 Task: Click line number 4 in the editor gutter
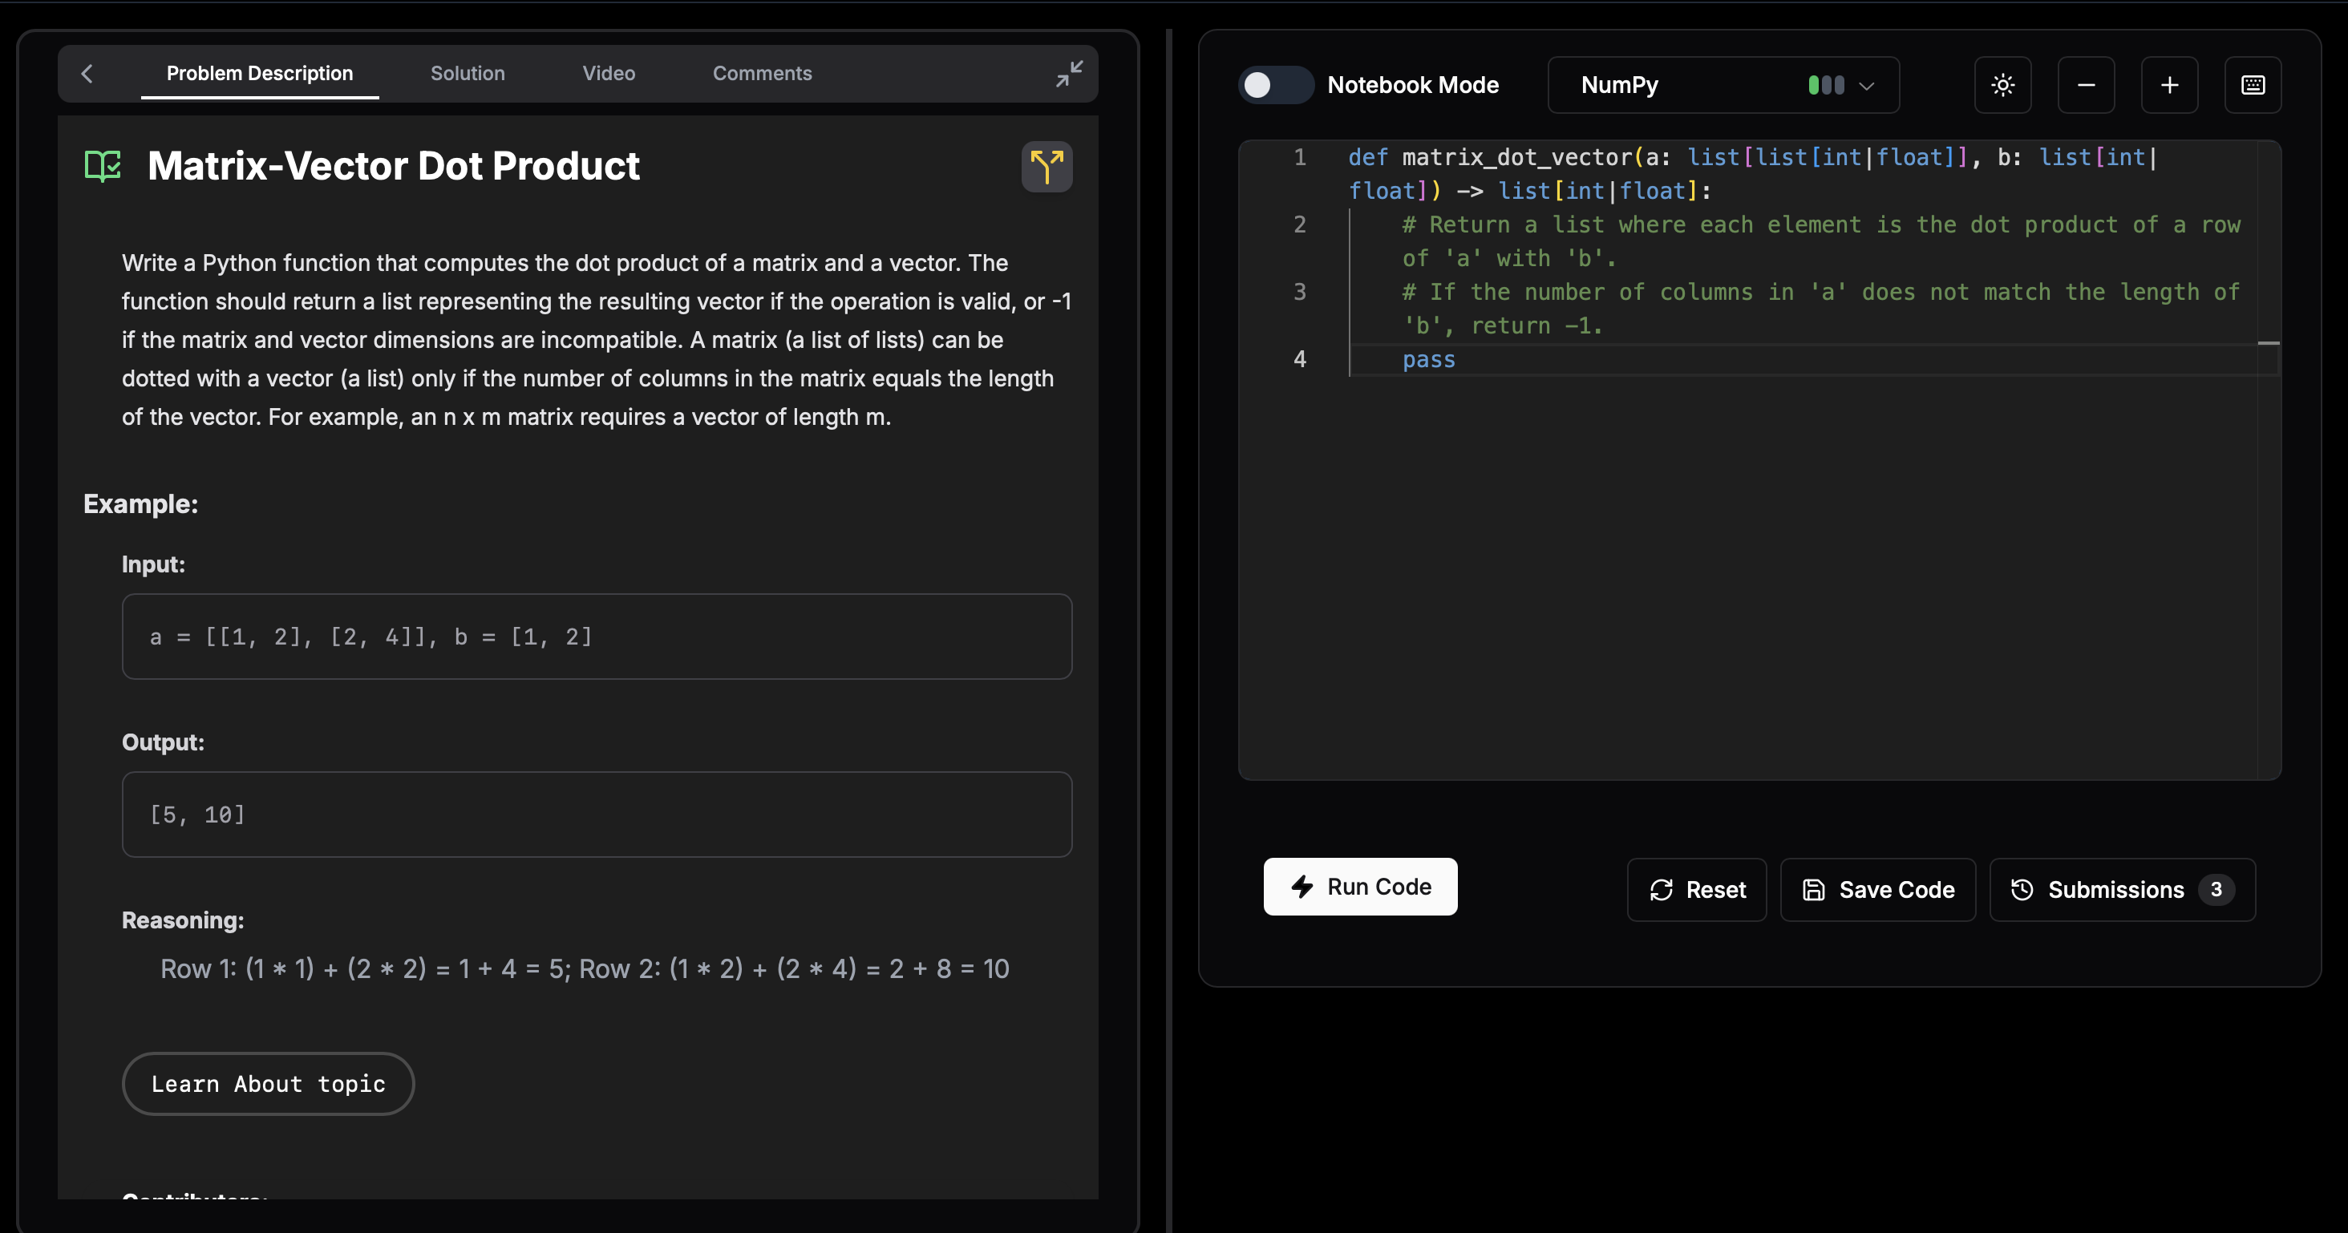pos(1300,359)
